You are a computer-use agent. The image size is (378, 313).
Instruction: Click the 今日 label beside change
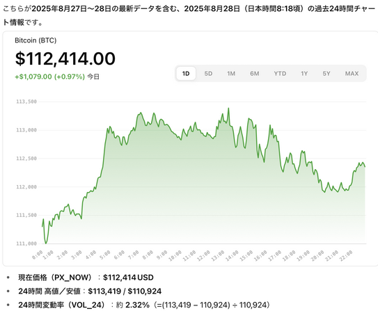click(93, 77)
